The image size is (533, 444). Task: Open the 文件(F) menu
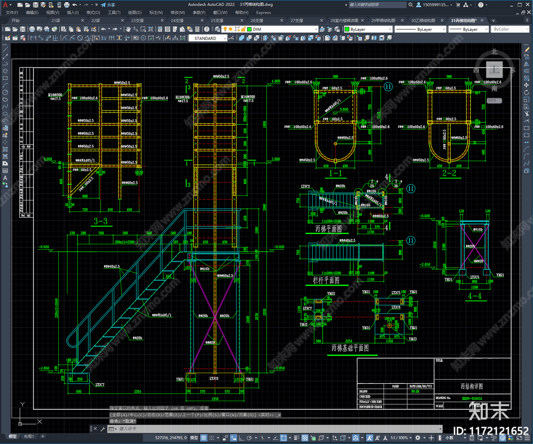click(12, 13)
